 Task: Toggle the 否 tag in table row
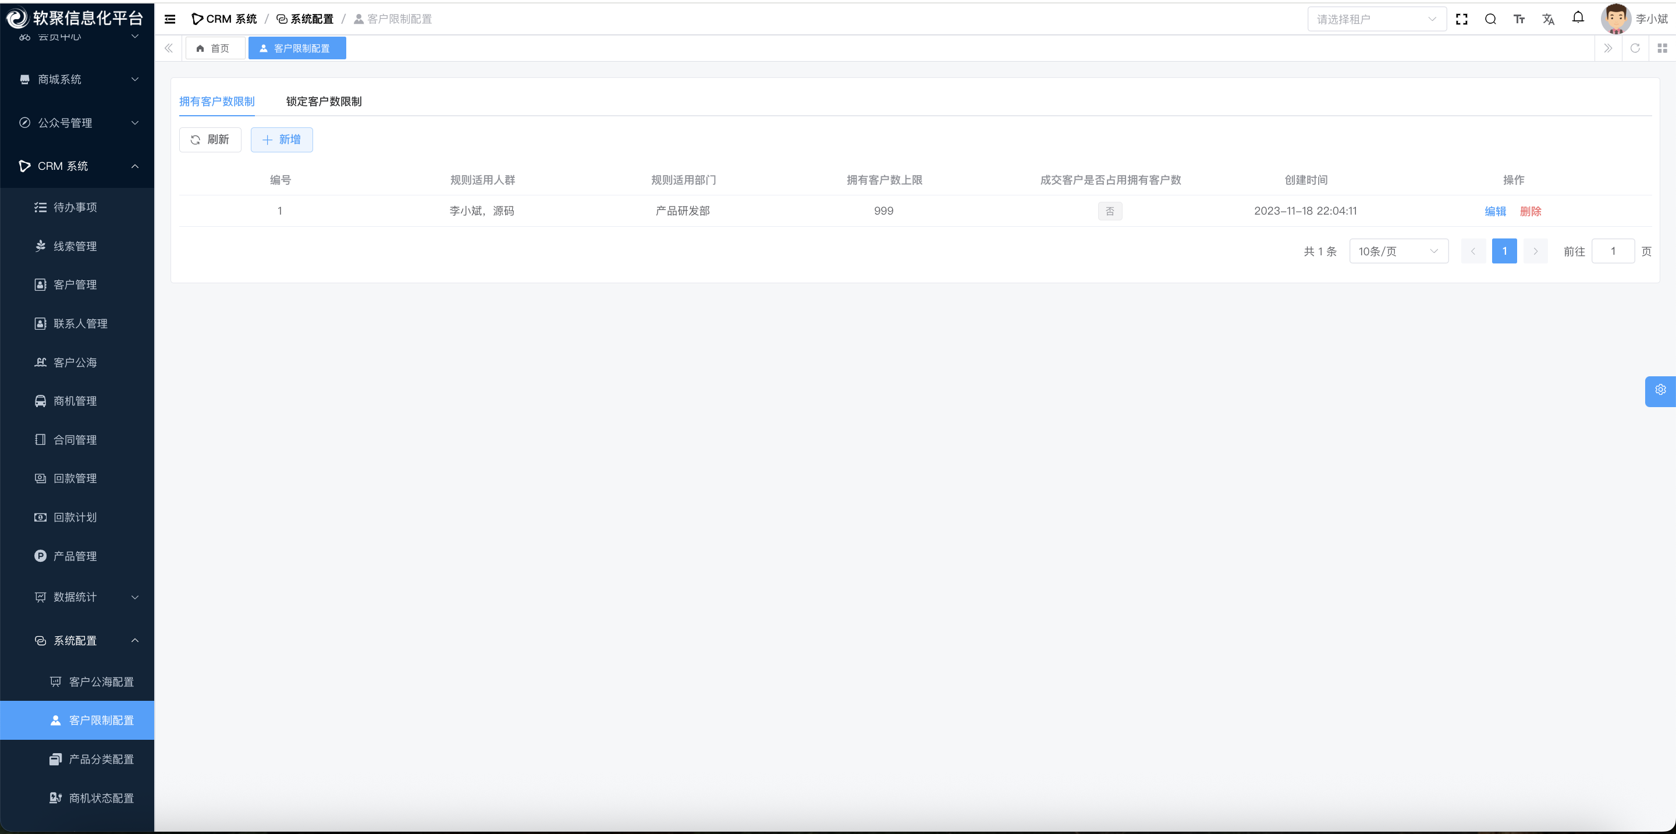point(1110,211)
